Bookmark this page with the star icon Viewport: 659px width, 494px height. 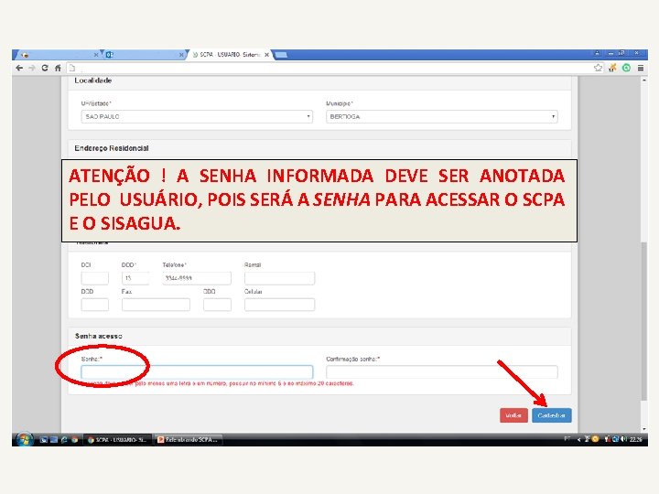598,68
